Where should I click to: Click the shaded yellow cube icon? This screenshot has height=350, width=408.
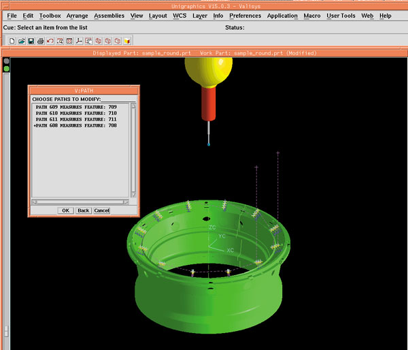[x=127, y=41]
